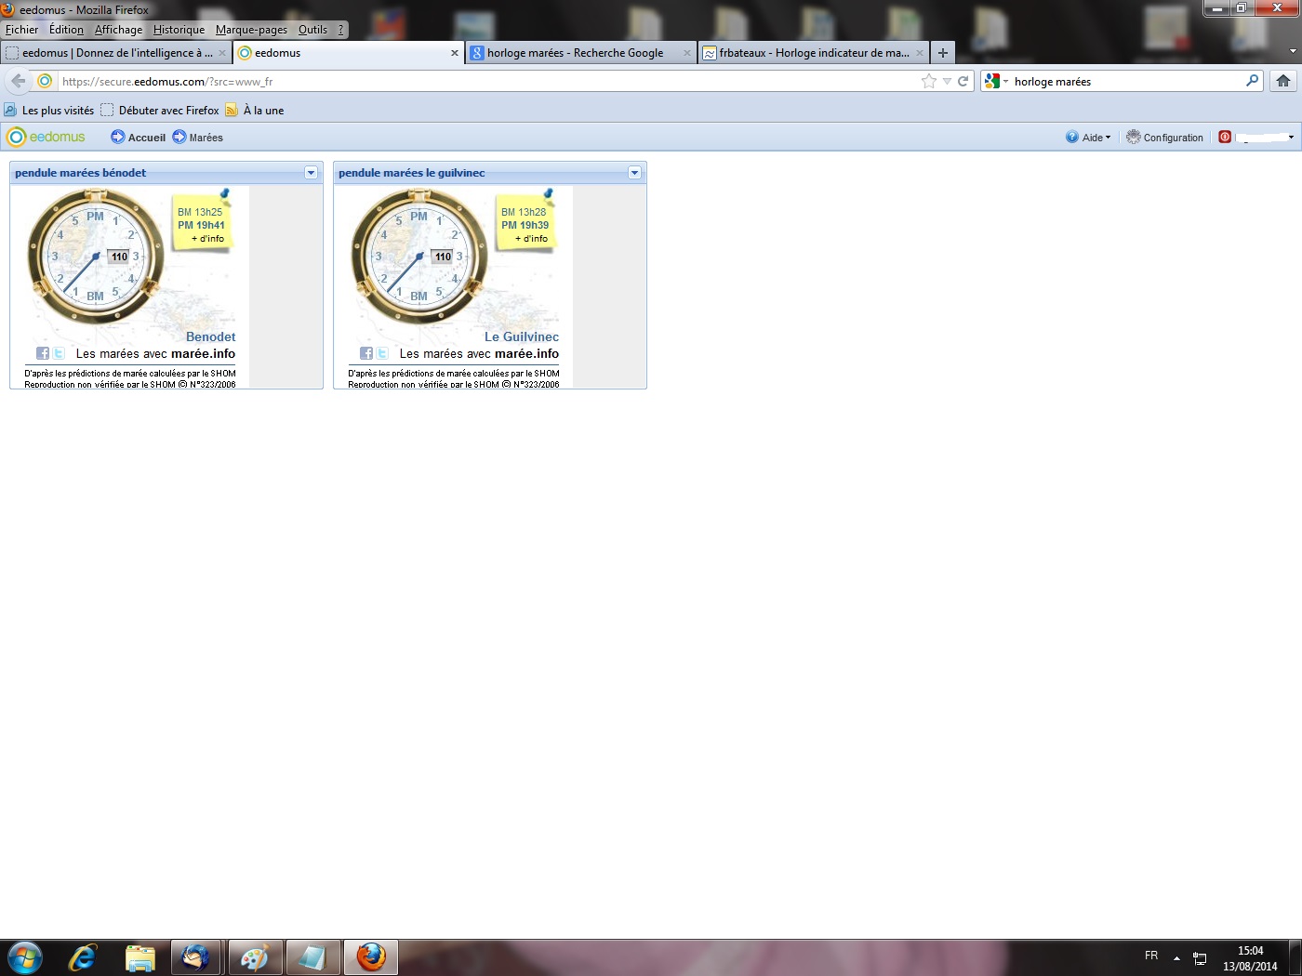The height and width of the screenshot is (976, 1302).
Task: Click the Facebook icon under Benodet clock
Action: pyautogui.click(x=43, y=353)
